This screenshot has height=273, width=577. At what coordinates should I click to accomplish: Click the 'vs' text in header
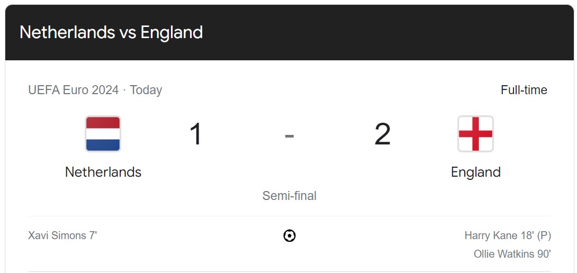[x=128, y=33]
